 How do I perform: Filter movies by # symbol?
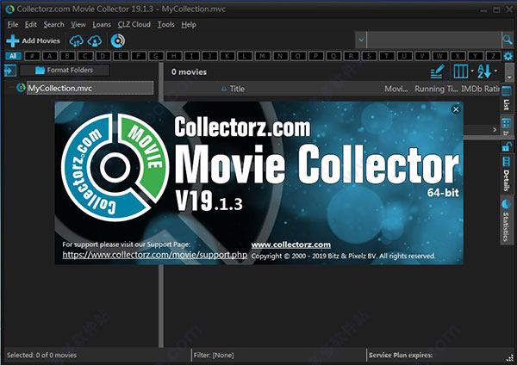click(x=32, y=56)
